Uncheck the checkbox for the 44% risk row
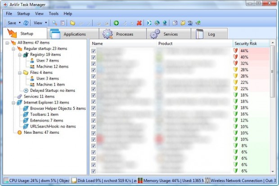Screen dimensions: 279x186 [94, 51]
